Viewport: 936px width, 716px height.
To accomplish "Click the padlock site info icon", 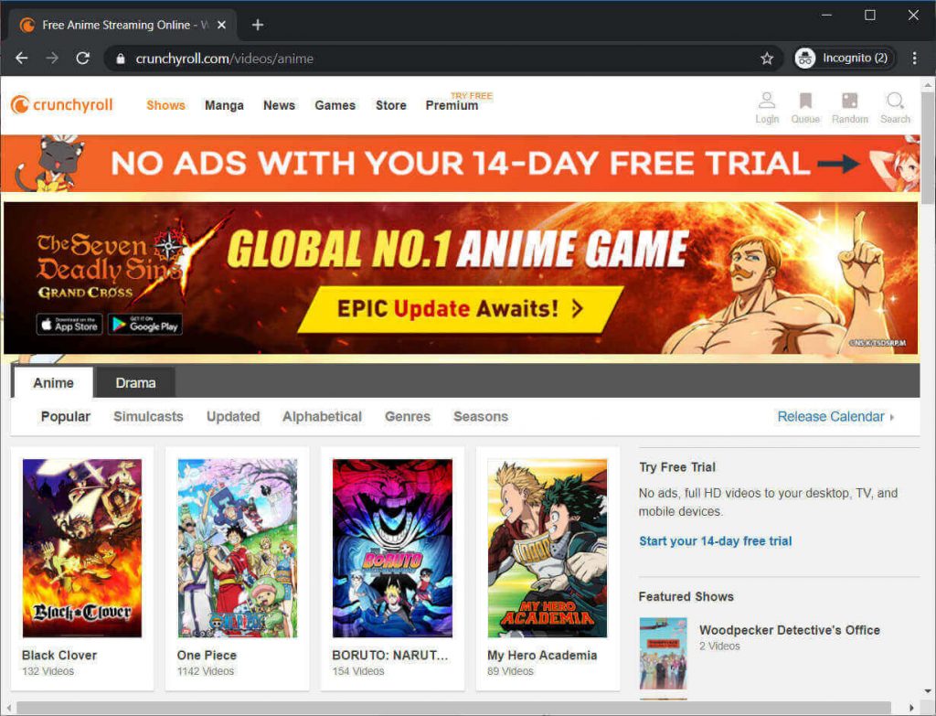I will (121, 59).
